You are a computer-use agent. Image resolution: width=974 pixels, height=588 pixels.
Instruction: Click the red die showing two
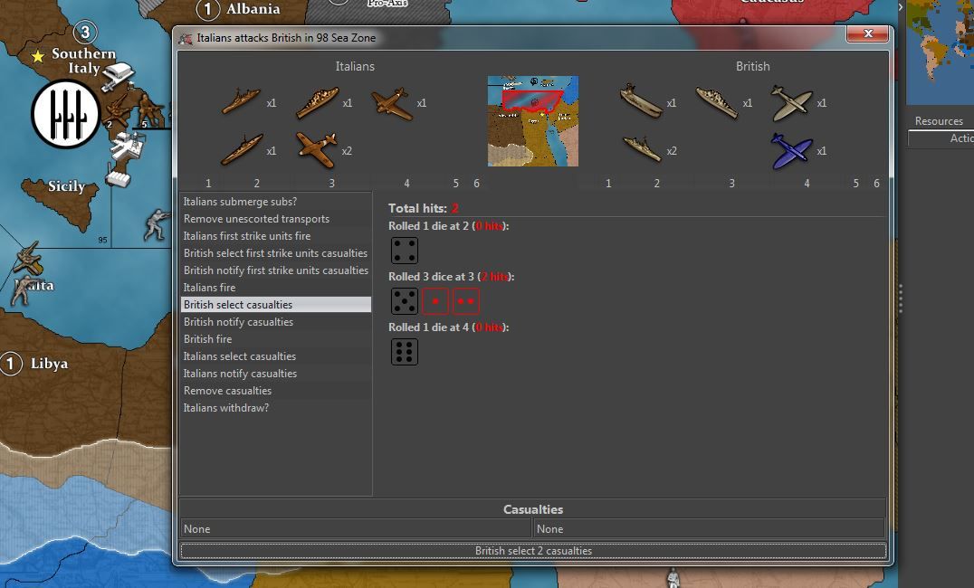[466, 301]
